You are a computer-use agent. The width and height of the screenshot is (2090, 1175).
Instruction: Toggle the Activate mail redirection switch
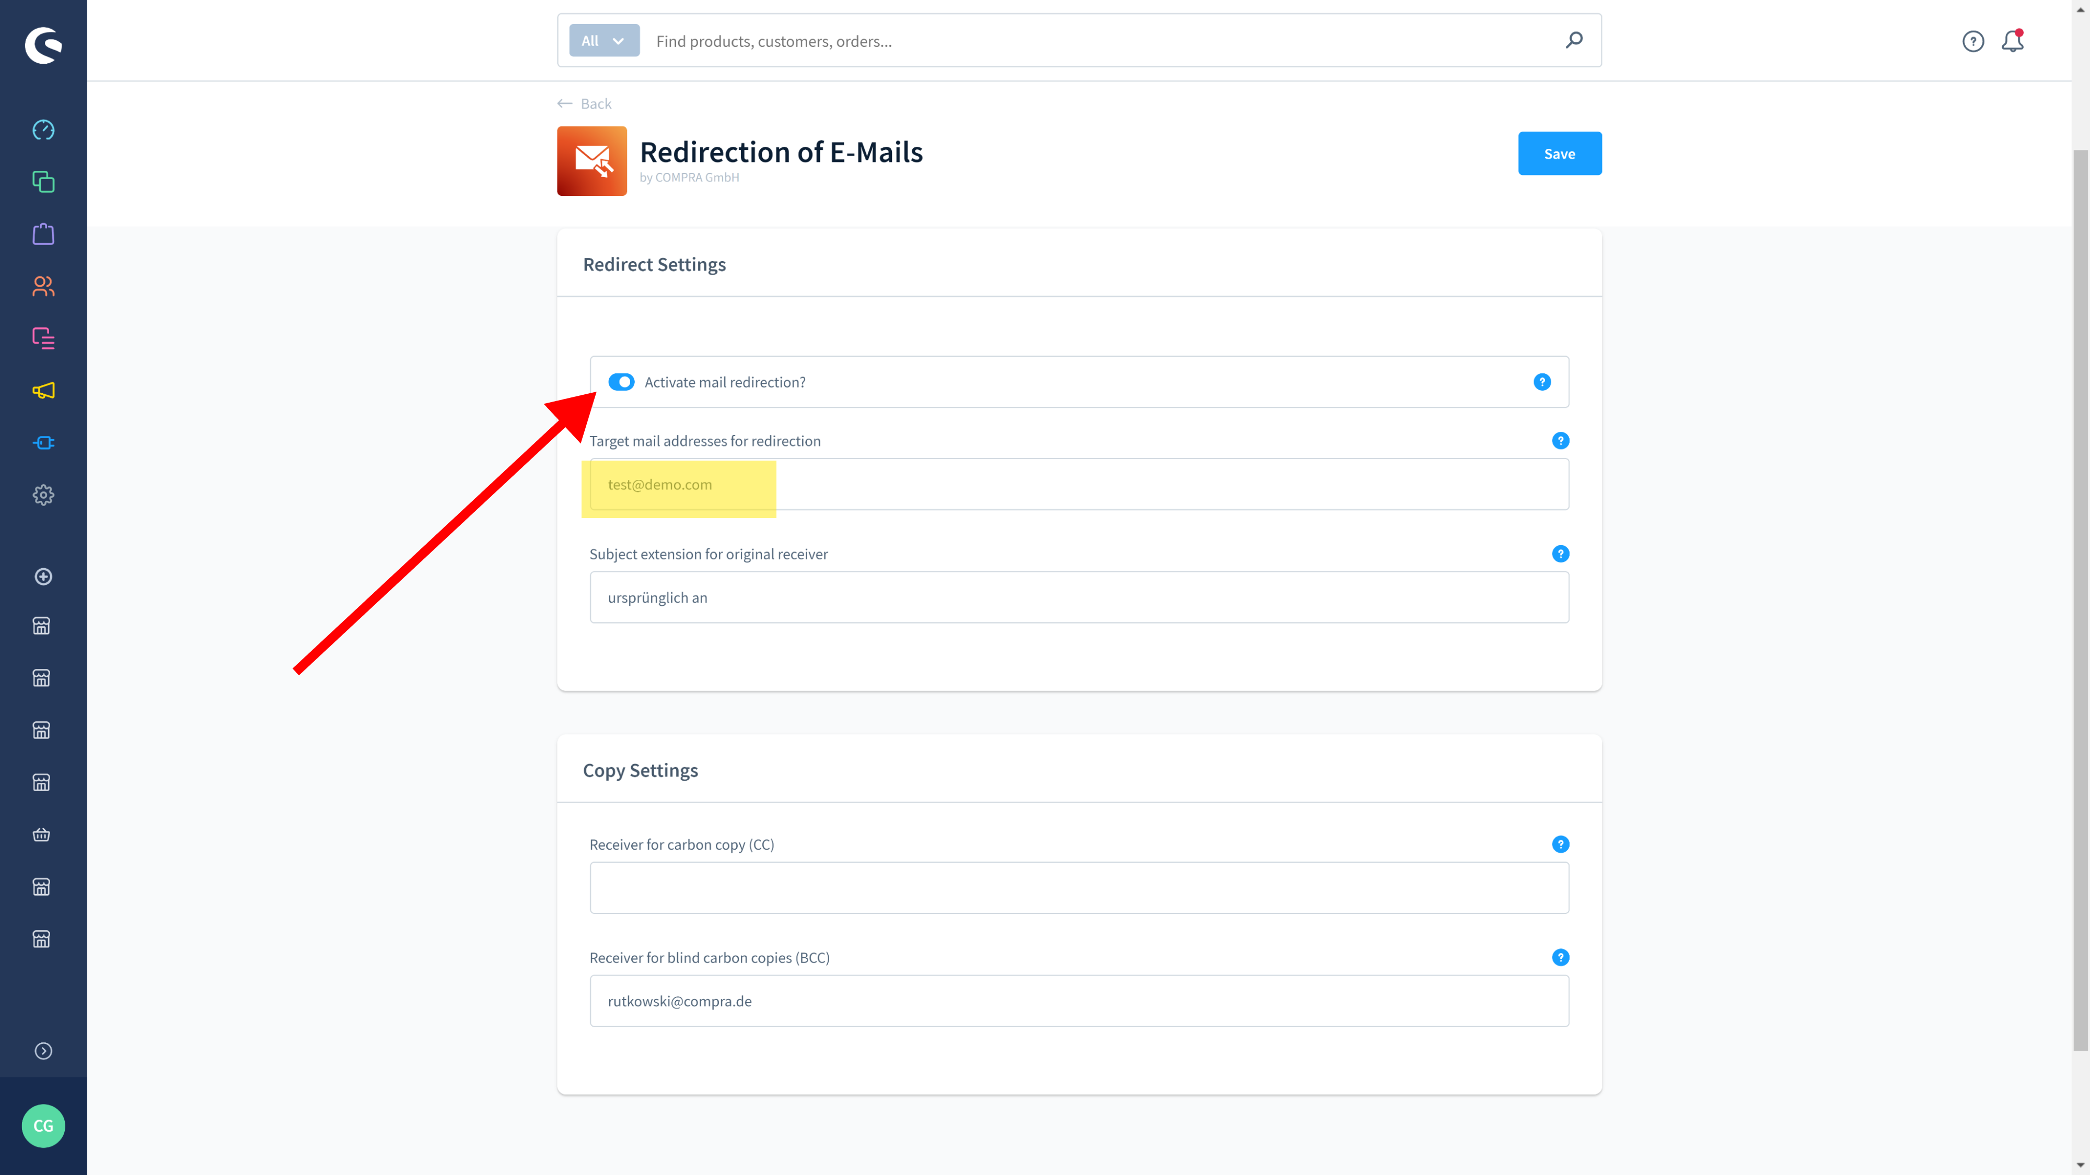coord(621,382)
